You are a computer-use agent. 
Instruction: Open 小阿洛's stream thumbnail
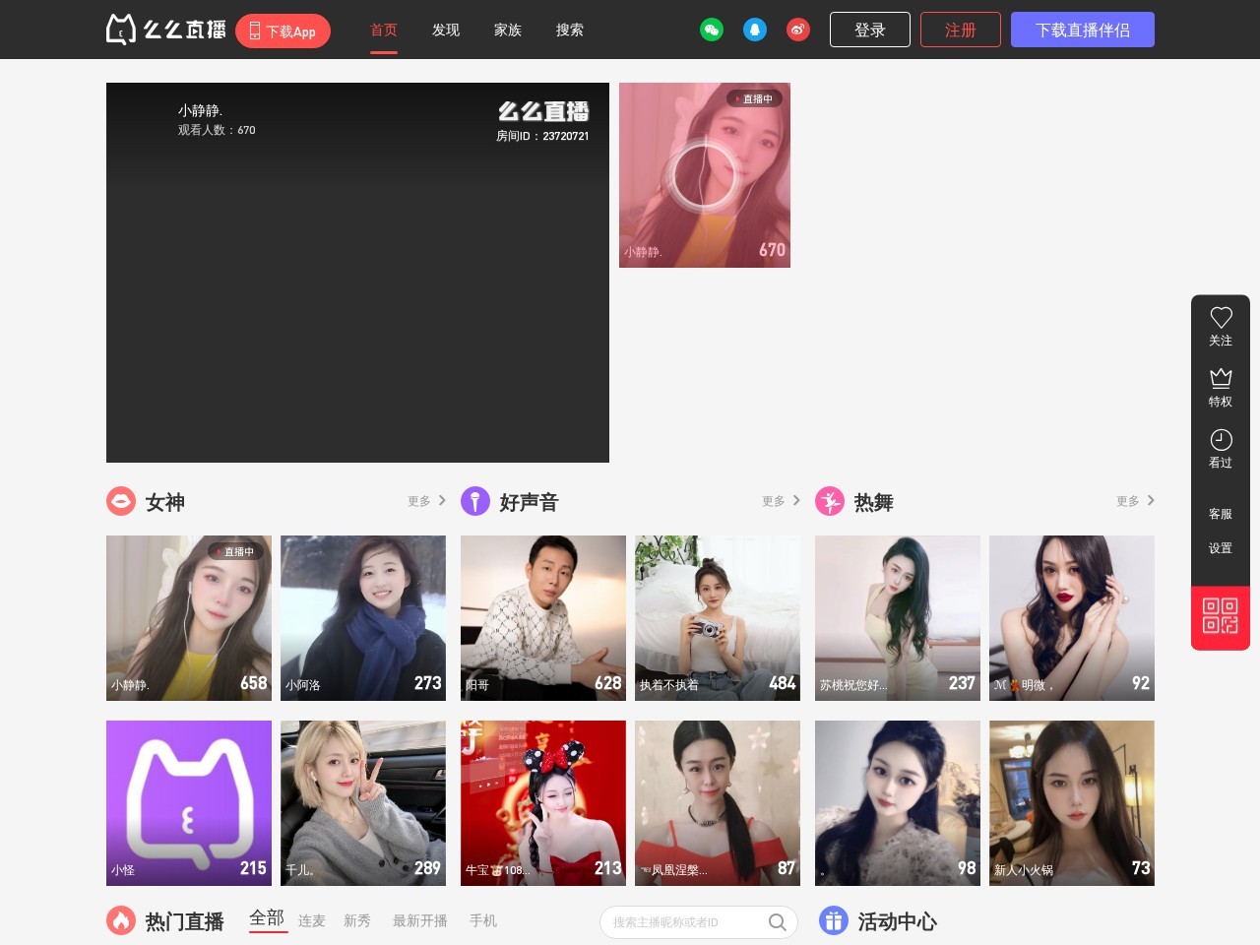[363, 618]
